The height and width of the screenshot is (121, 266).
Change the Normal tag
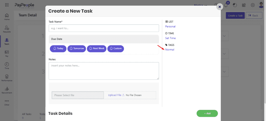[x=170, y=49]
